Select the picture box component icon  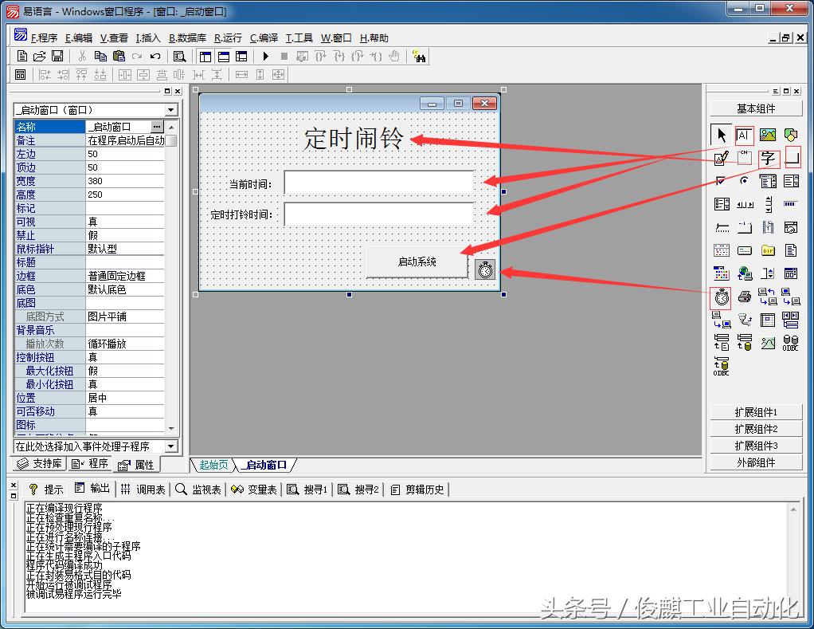click(x=768, y=135)
